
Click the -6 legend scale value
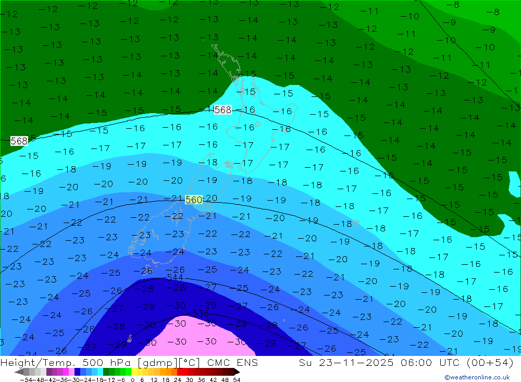point(121,380)
